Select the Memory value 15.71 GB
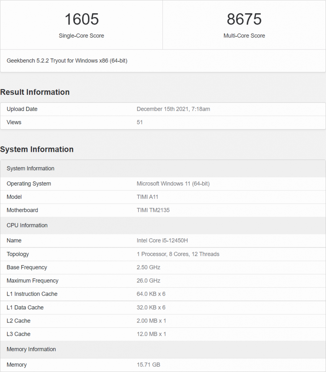The width and height of the screenshot is (326, 372). [148, 364]
